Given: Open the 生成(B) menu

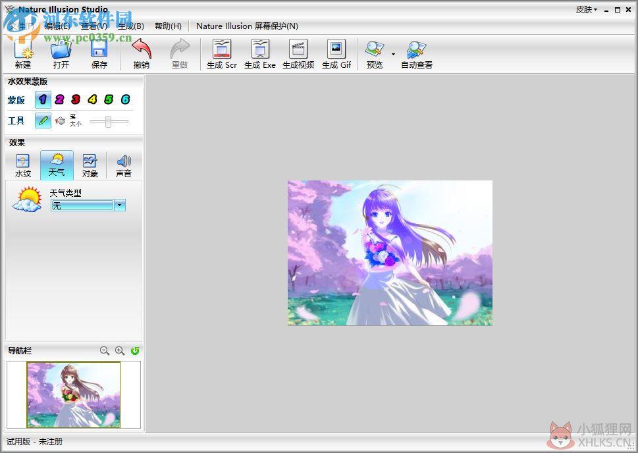Looking at the screenshot, I should click(130, 26).
